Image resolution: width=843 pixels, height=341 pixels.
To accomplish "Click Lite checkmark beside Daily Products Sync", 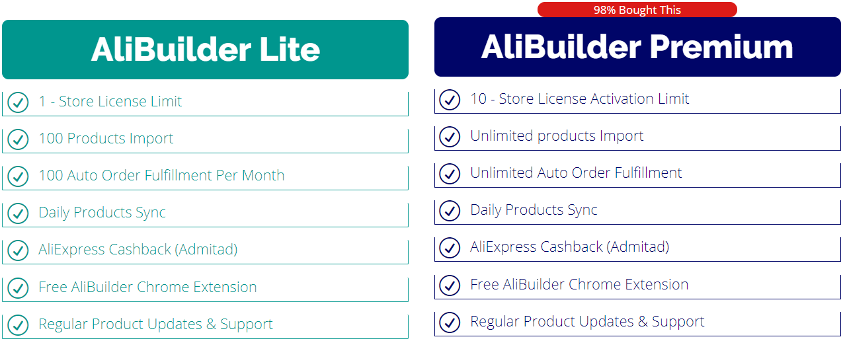I will [18, 213].
